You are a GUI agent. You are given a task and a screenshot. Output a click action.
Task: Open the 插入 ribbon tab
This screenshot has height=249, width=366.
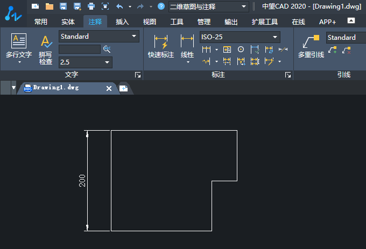coord(122,22)
